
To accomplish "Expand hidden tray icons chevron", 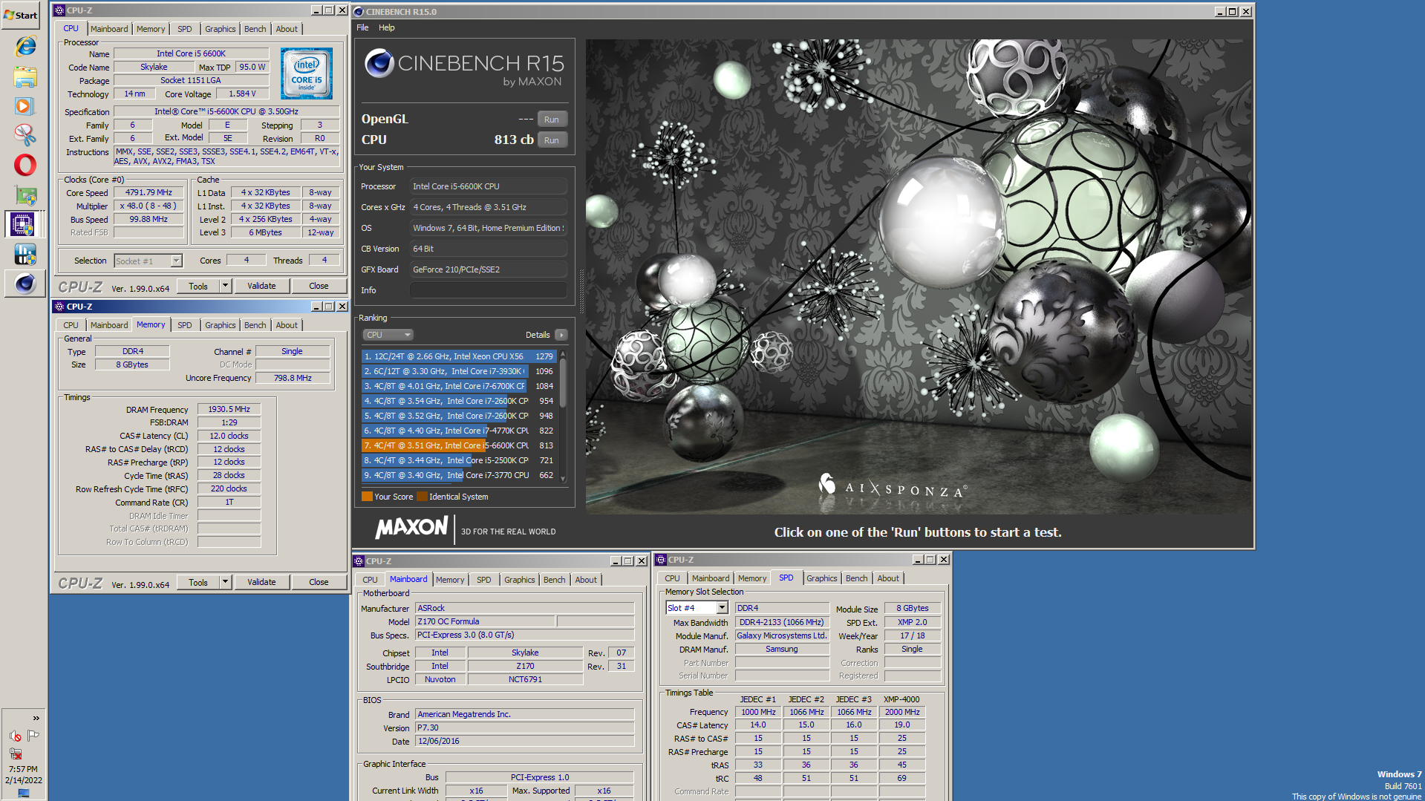I will click(x=36, y=719).
